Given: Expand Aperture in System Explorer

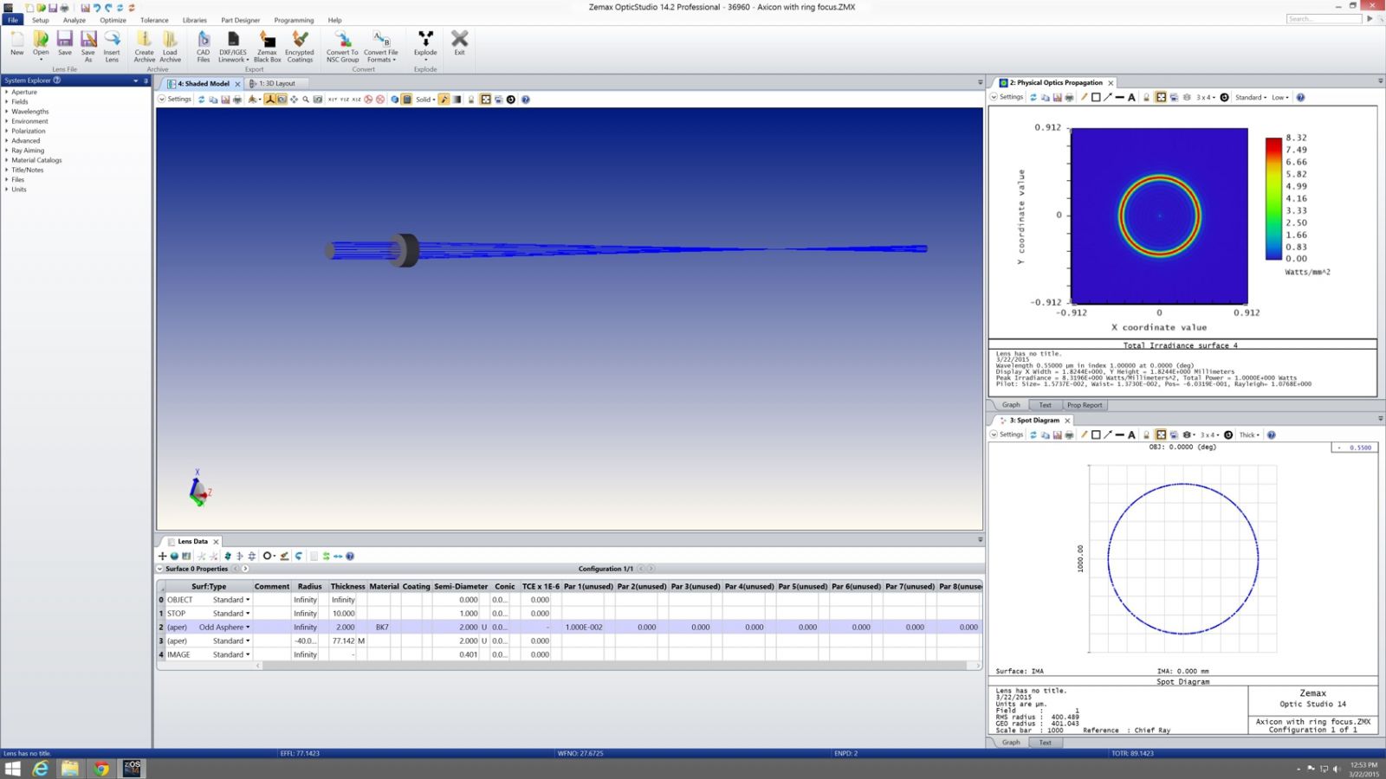Looking at the screenshot, I should click(x=7, y=92).
